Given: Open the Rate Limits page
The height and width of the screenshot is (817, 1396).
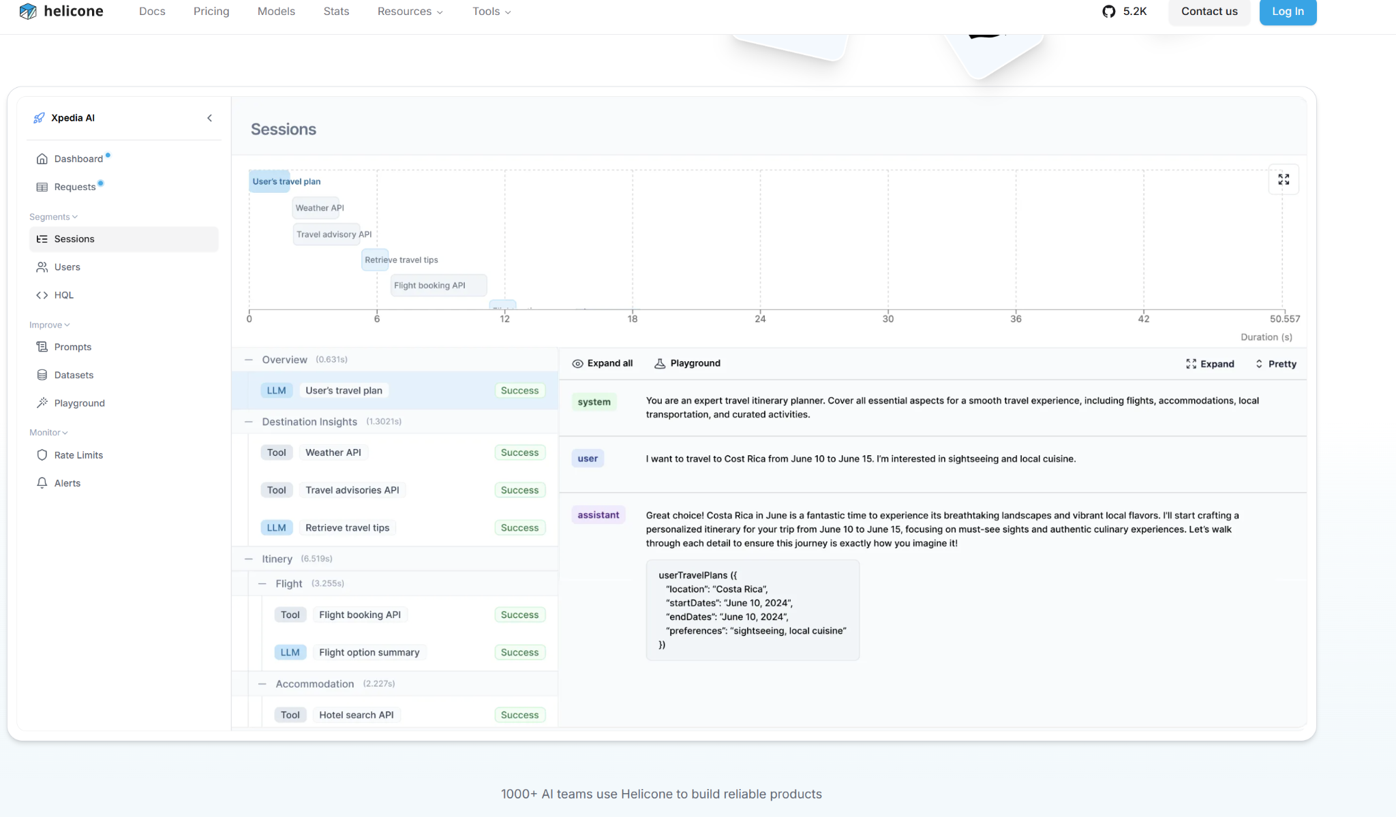Looking at the screenshot, I should (123, 455).
